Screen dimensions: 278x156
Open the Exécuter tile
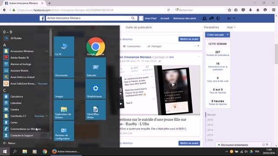pos(96,68)
